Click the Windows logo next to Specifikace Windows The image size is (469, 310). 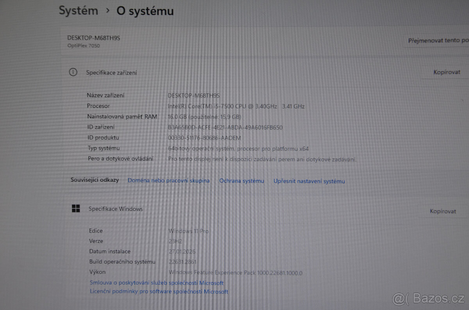click(x=75, y=208)
